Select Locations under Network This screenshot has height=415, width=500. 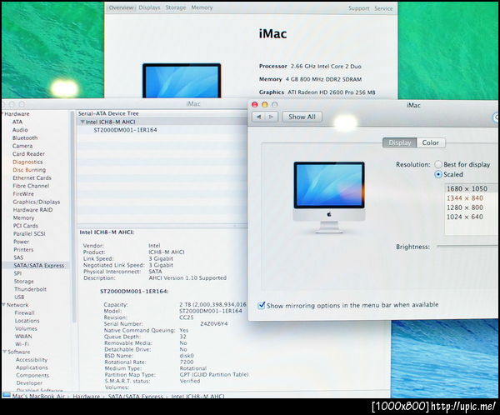(x=27, y=321)
